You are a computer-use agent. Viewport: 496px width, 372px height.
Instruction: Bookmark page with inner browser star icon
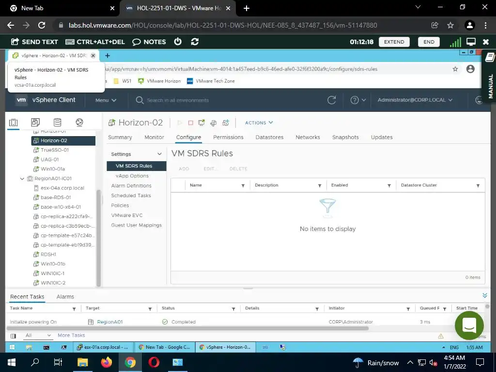pos(455,69)
